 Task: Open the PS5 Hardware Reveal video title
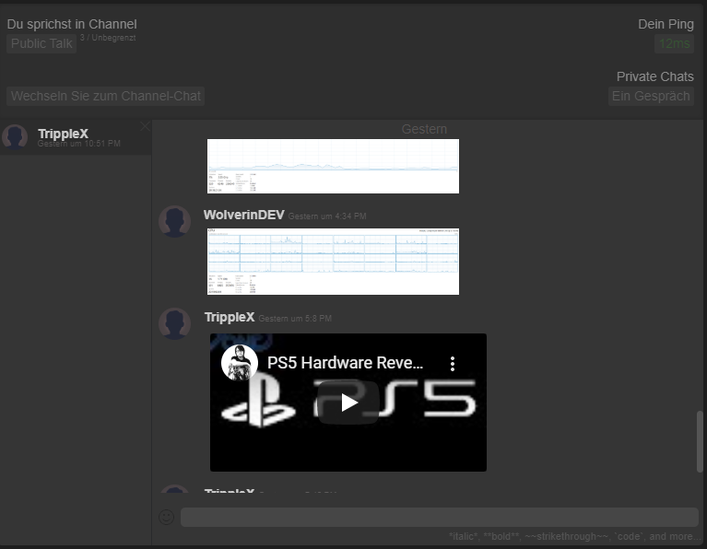coord(345,362)
